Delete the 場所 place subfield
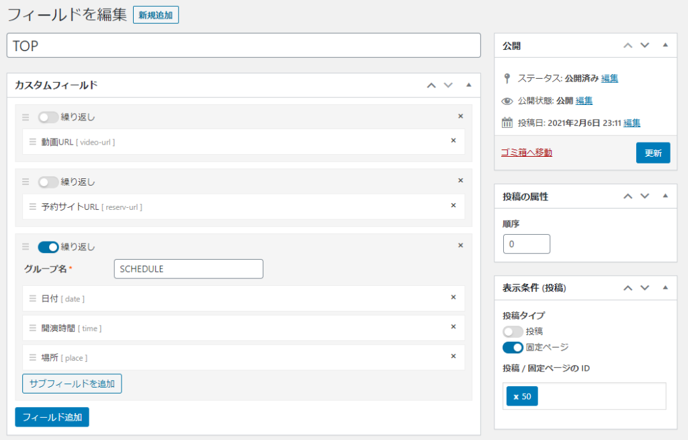 point(453,356)
